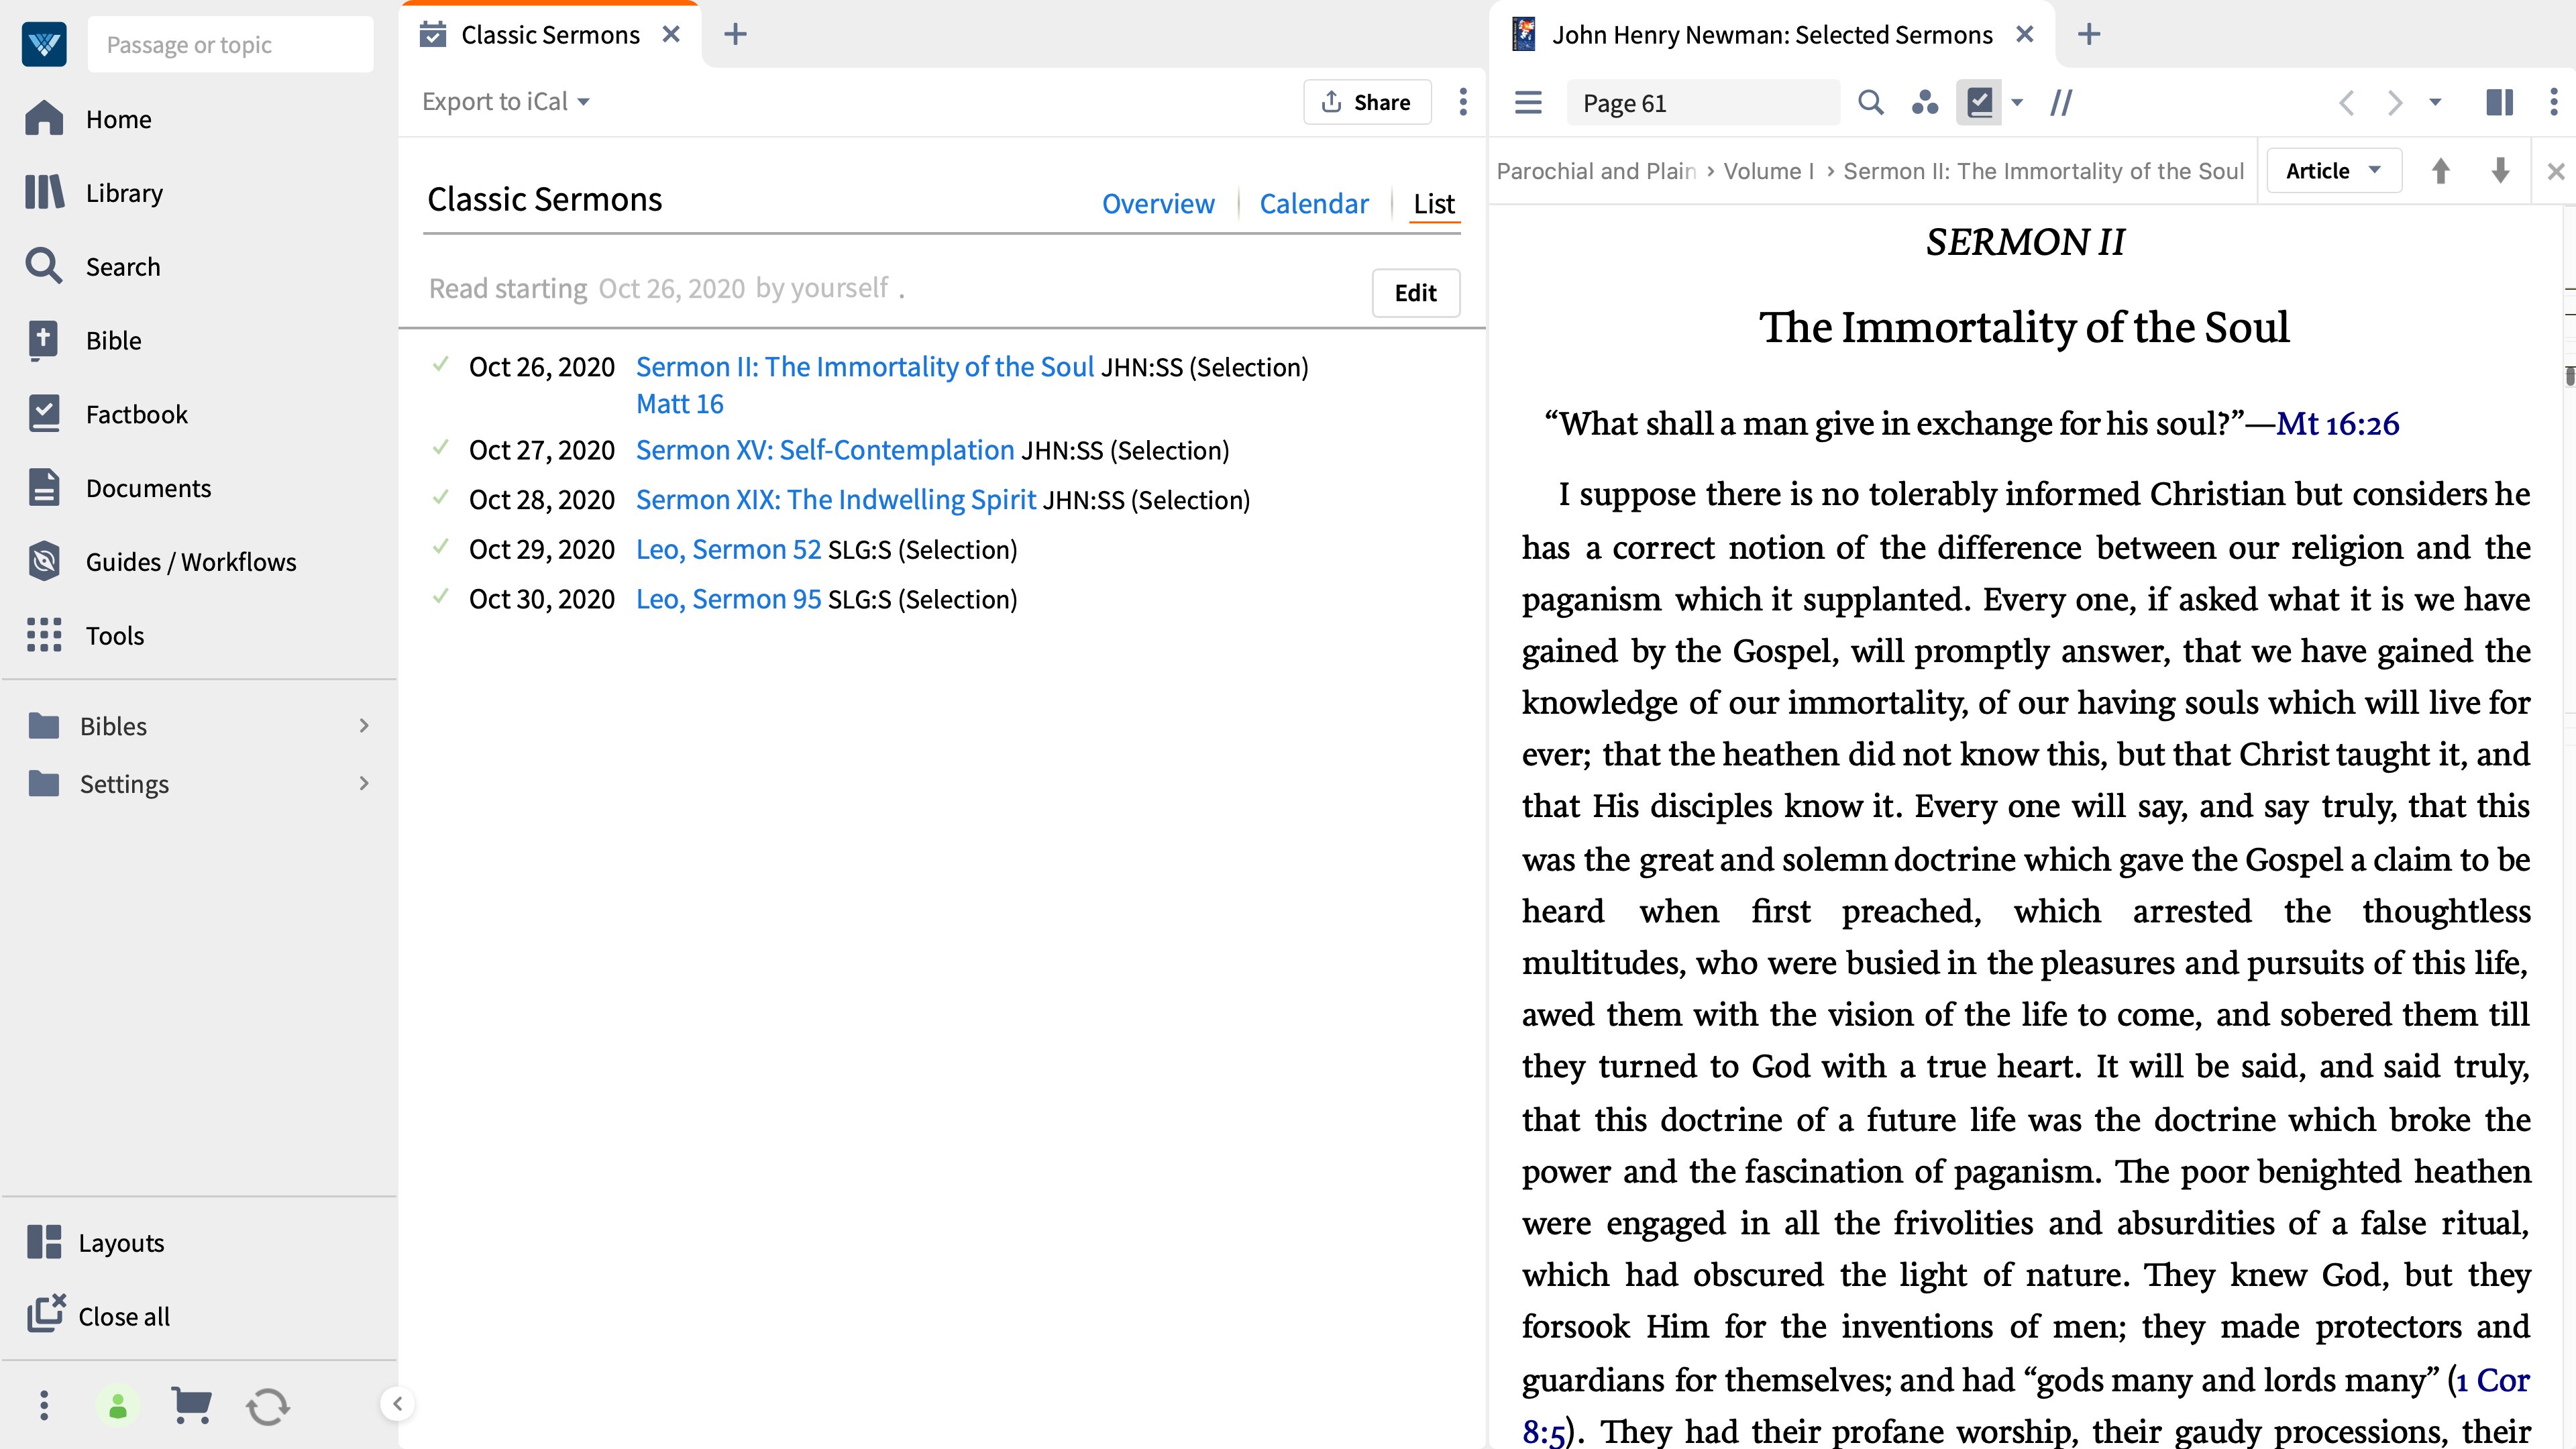
Task: Go back in resource history
Action: pyautogui.click(x=2346, y=102)
